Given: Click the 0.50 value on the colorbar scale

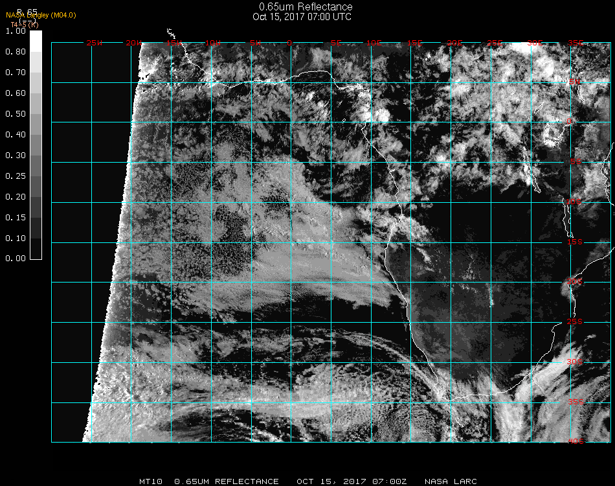Looking at the screenshot, I should (15, 114).
